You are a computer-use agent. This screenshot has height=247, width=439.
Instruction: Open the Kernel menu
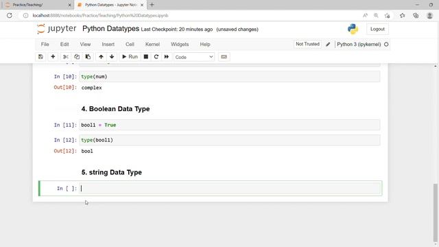[x=152, y=44]
